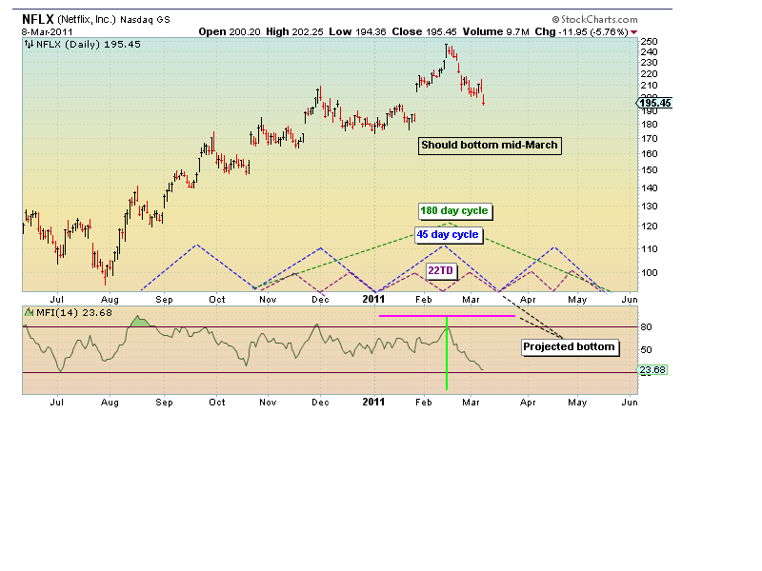The width and height of the screenshot is (762, 571).
Task: Click 'Apr' on the price chart time axis
Action: (x=528, y=300)
